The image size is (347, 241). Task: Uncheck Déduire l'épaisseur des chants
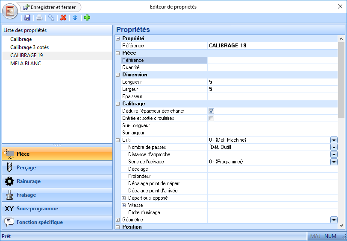click(x=211, y=111)
